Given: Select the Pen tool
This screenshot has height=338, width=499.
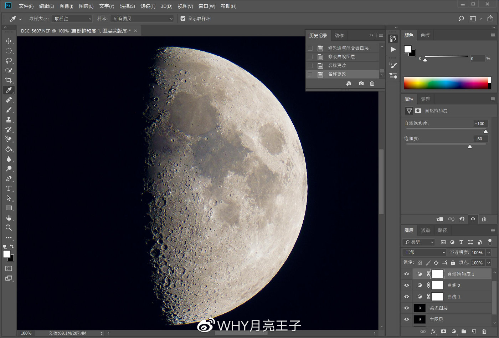Looking at the screenshot, I should (9, 178).
